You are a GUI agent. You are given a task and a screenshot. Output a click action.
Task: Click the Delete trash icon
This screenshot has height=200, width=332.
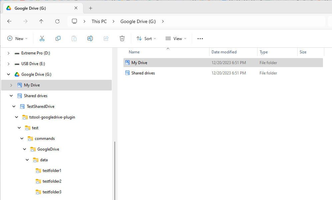coord(122,38)
